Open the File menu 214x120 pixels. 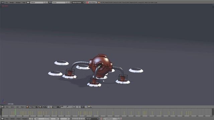pos(7,2)
